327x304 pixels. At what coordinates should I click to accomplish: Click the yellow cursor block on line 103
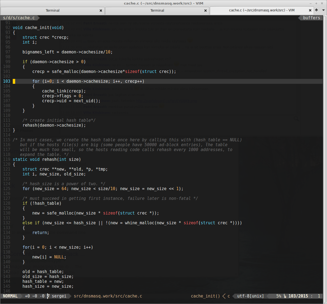click(x=14, y=81)
